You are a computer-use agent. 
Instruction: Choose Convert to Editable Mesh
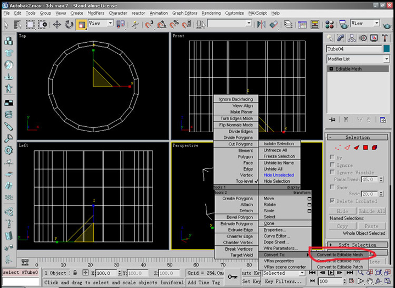(x=340, y=255)
